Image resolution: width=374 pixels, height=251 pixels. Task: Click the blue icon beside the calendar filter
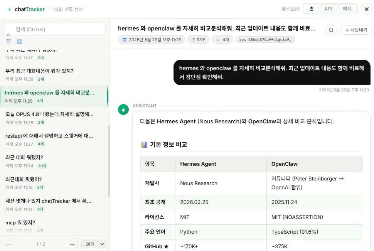click(20, 41)
